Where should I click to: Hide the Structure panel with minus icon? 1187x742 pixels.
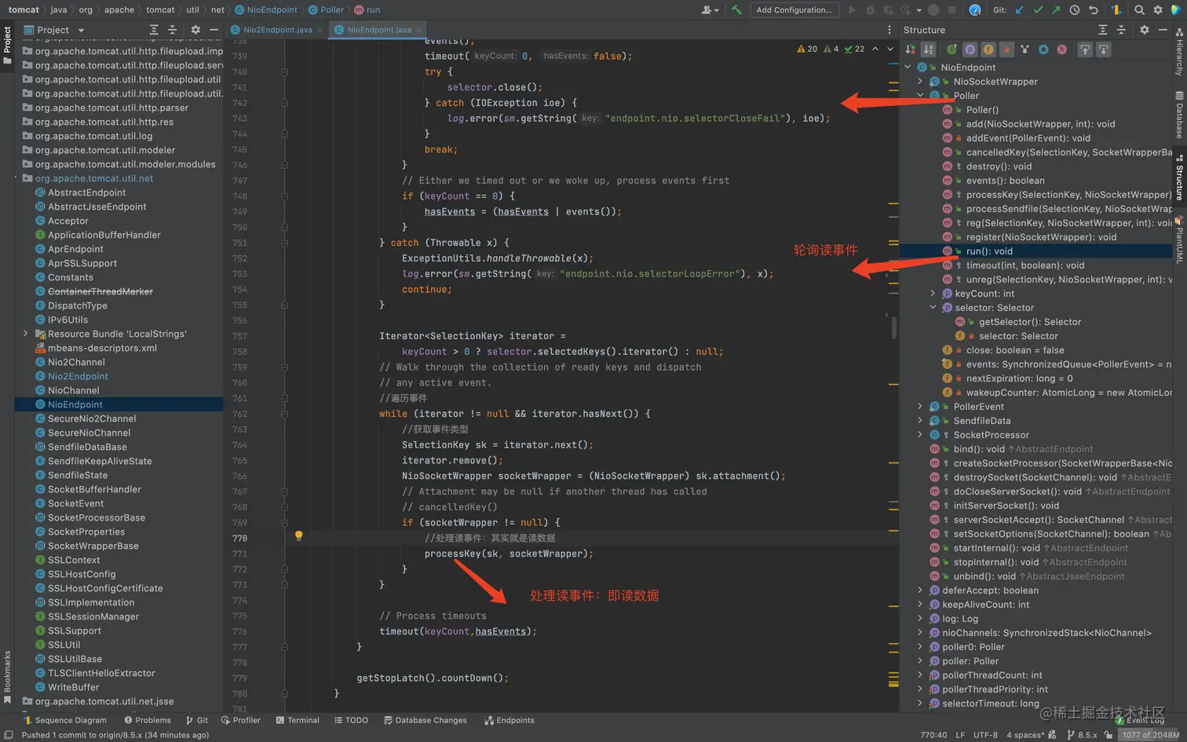[x=1163, y=30]
